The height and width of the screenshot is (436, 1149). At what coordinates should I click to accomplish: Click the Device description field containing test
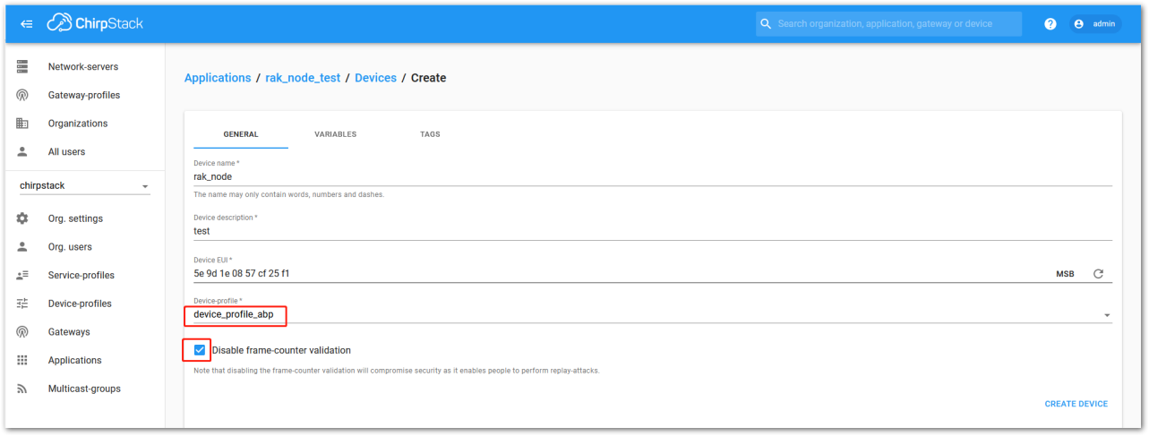pos(653,231)
